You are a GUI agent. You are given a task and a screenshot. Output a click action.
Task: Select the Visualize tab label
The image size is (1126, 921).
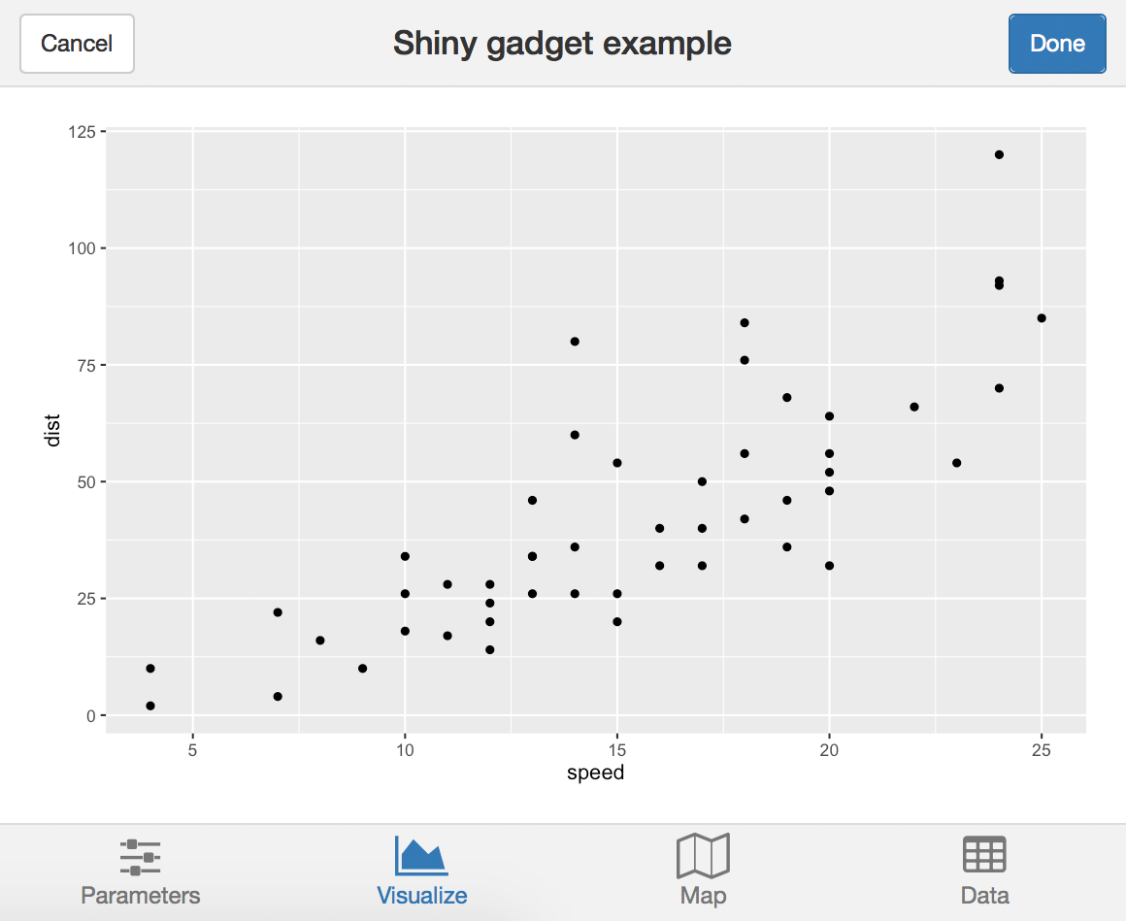(x=421, y=896)
